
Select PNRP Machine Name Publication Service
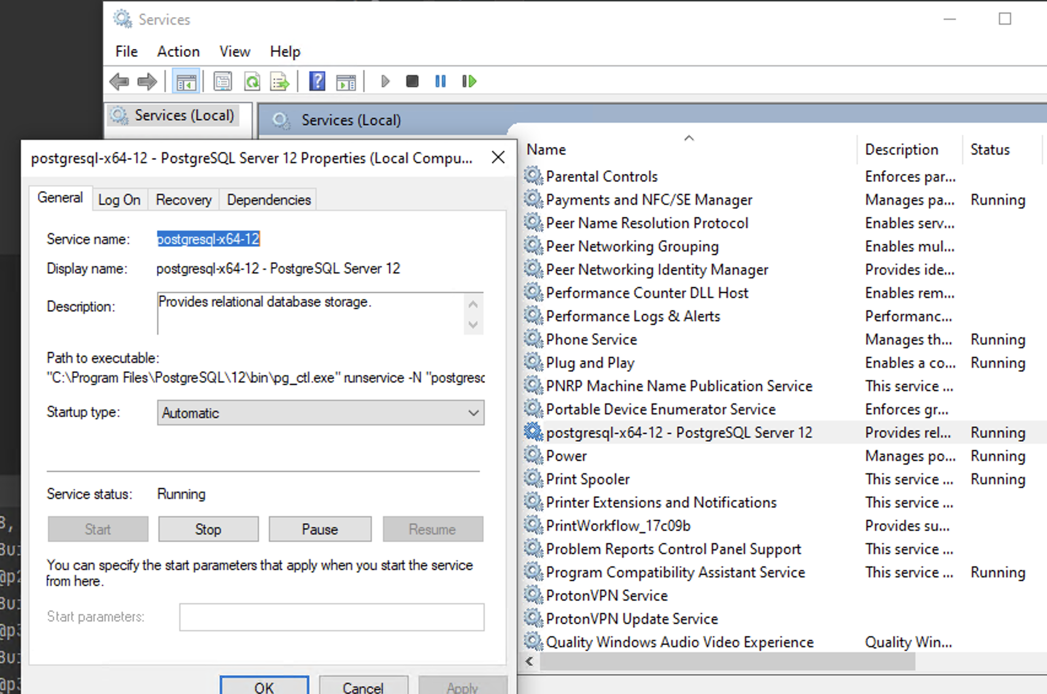coord(679,386)
